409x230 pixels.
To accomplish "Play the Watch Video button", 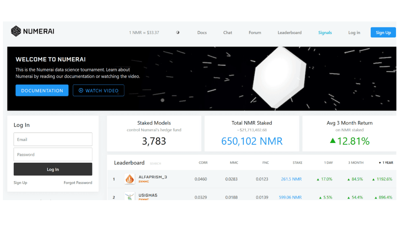I will pyautogui.click(x=98, y=90).
